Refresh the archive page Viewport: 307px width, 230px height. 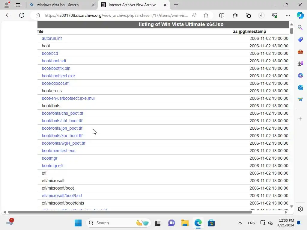(x=22, y=15)
